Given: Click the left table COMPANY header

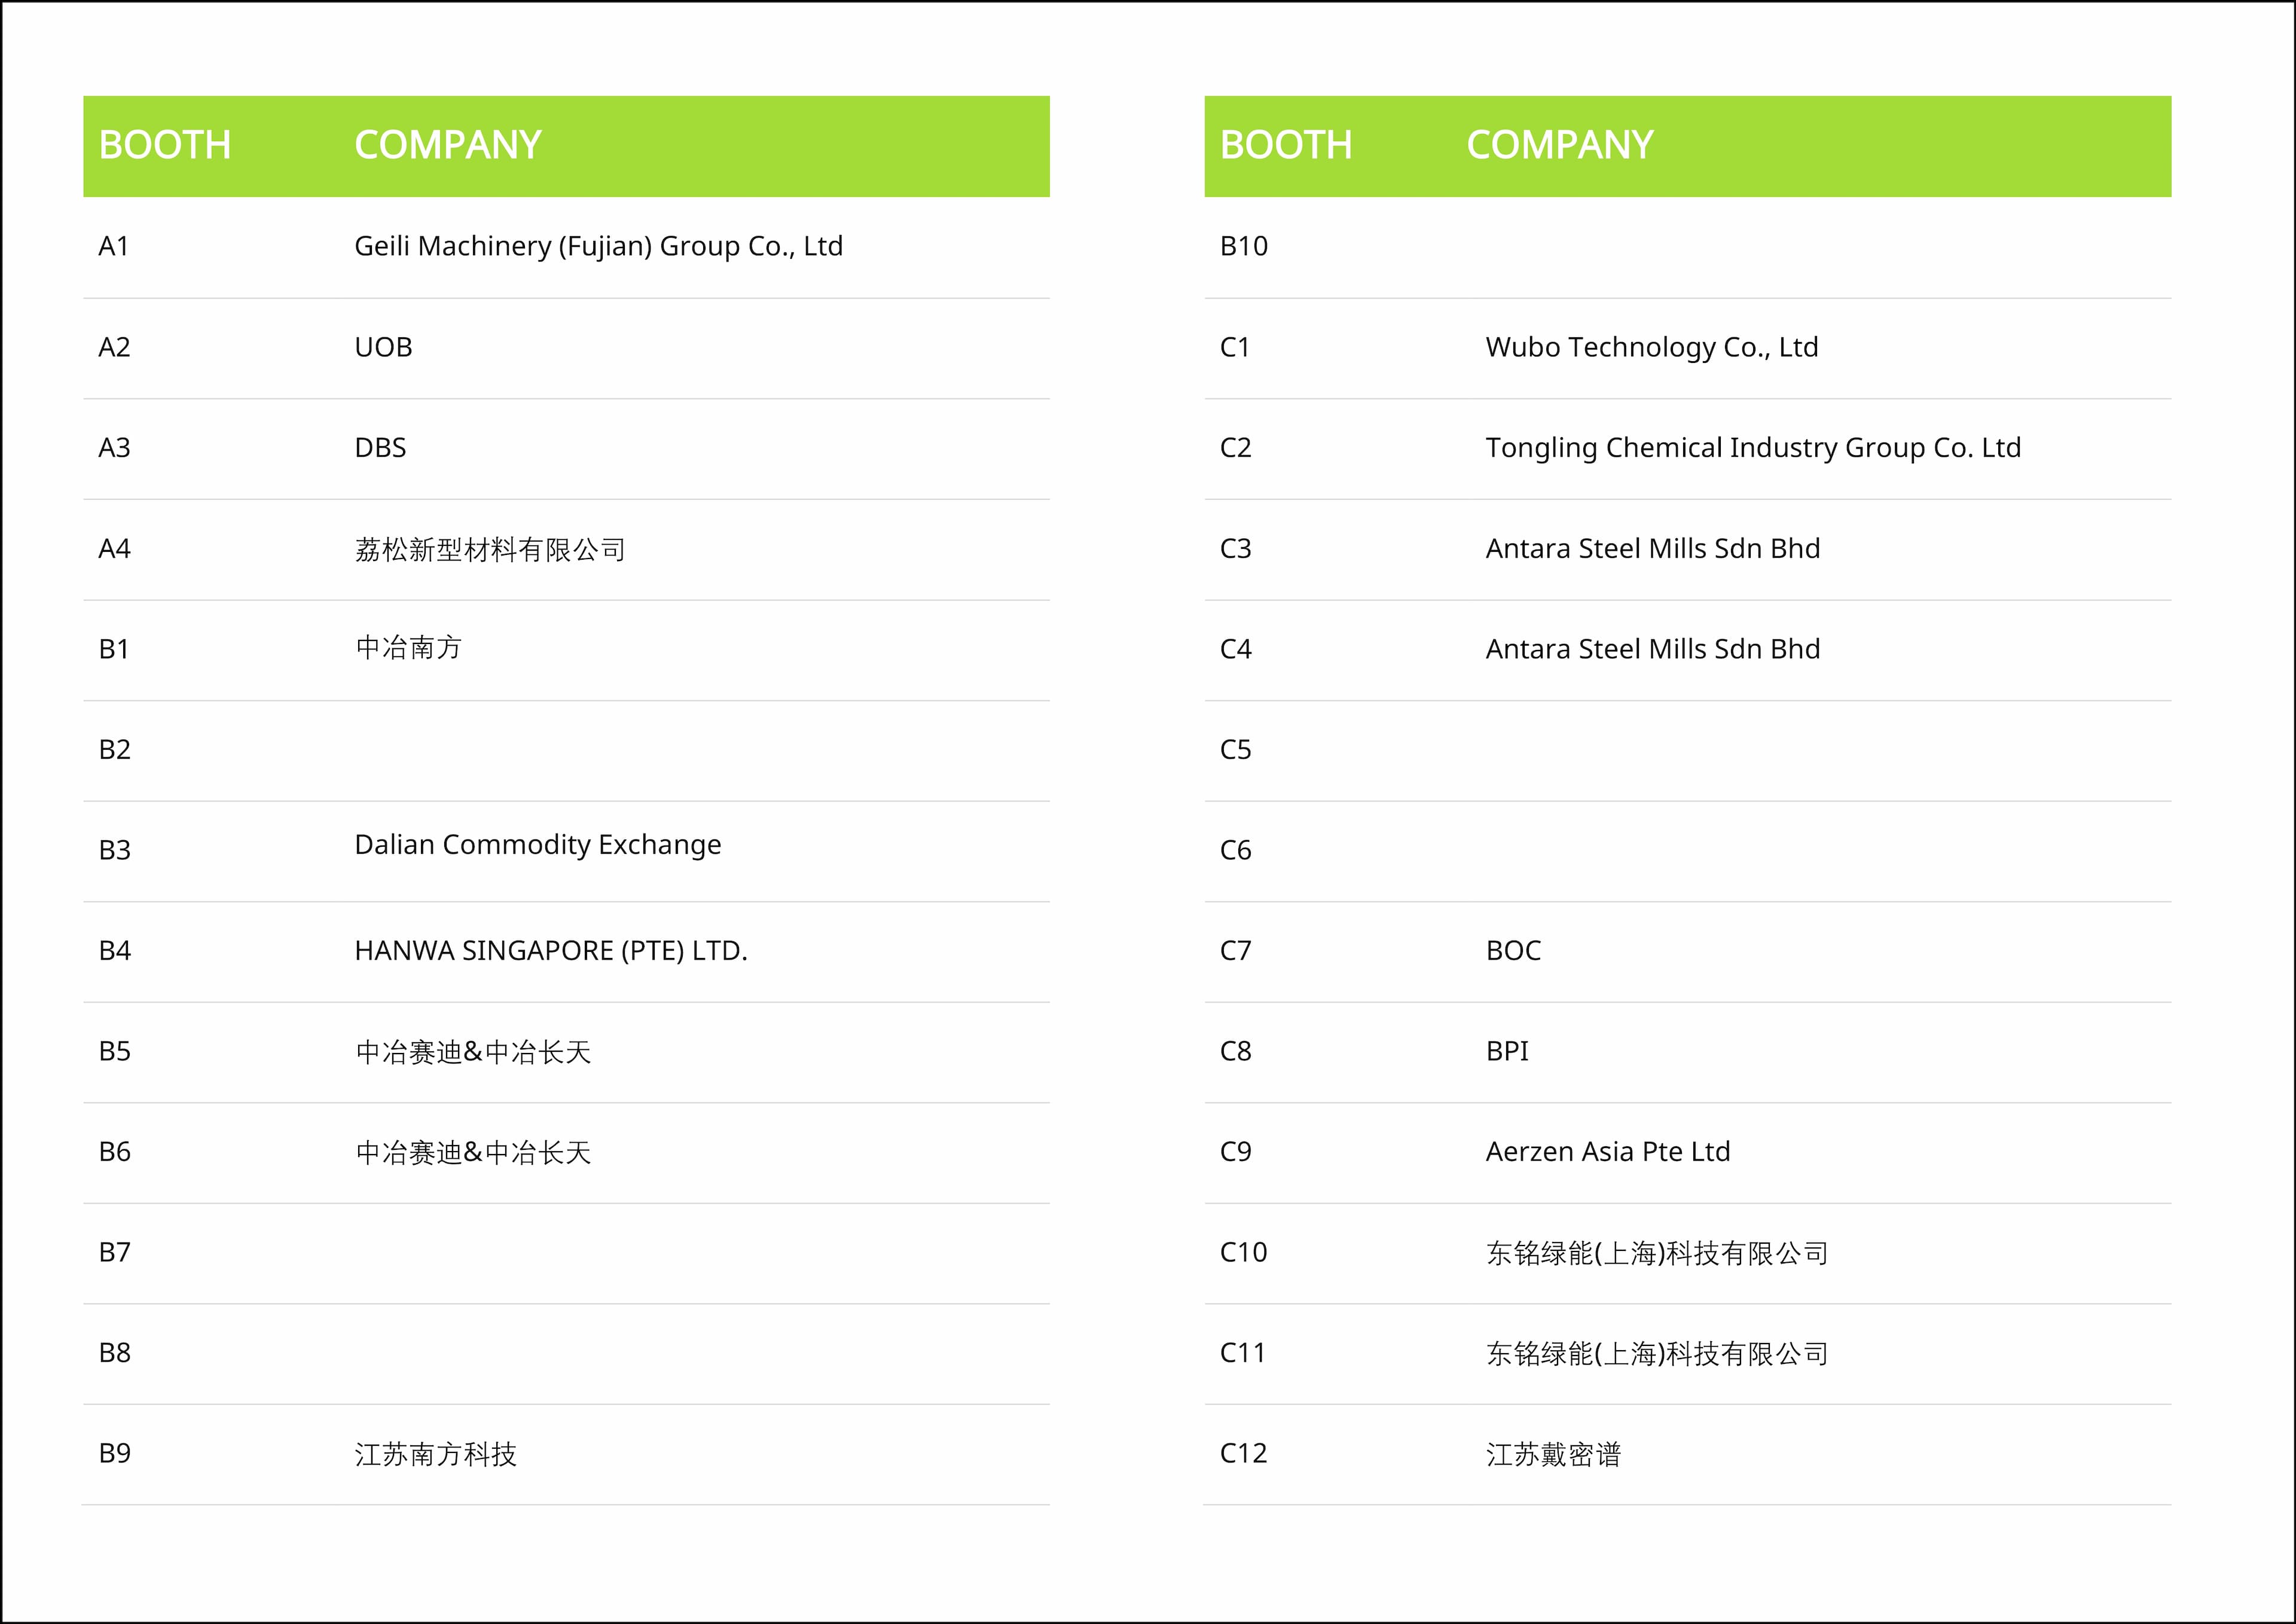Looking at the screenshot, I should click(x=448, y=145).
